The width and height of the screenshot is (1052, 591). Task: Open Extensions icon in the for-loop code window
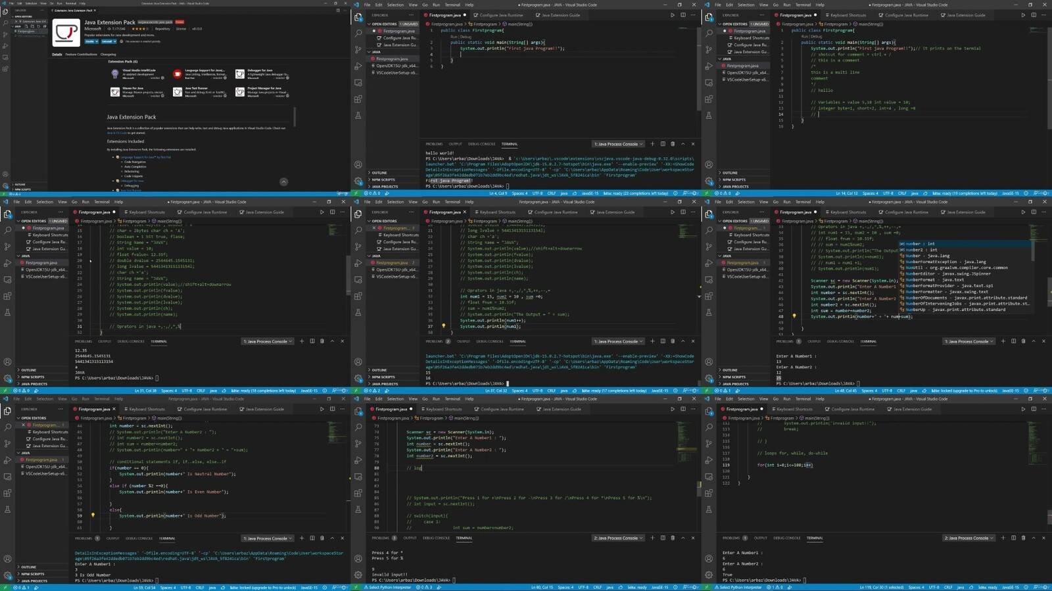709,493
